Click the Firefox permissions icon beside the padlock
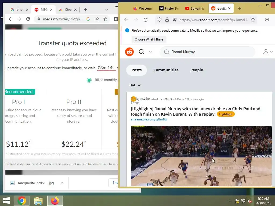Image resolution: width=275 pixels, height=206 pixels. [x=175, y=20]
